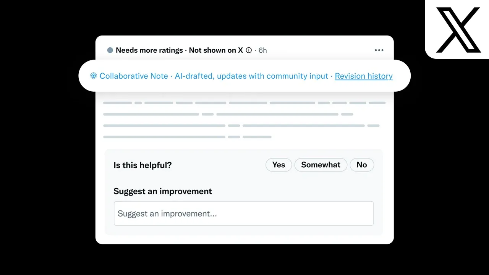Click the AI-drafted, updates with community input text
Image resolution: width=489 pixels, height=275 pixels.
[x=251, y=76]
